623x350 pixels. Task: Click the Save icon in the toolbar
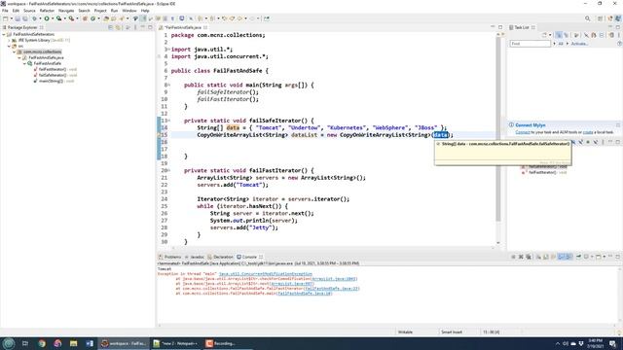[x=18, y=18]
